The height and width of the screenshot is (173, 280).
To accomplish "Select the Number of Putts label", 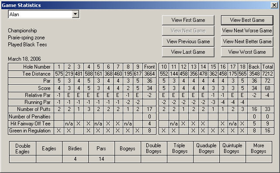I will [31, 109].
